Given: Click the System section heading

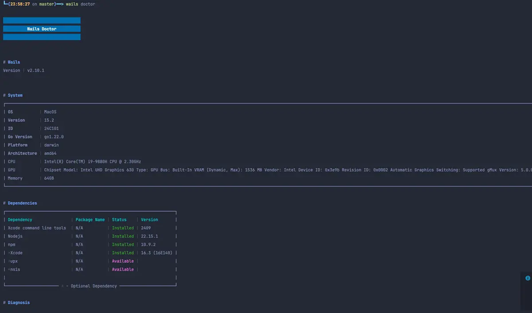Looking at the screenshot, I should coord(16,95).
